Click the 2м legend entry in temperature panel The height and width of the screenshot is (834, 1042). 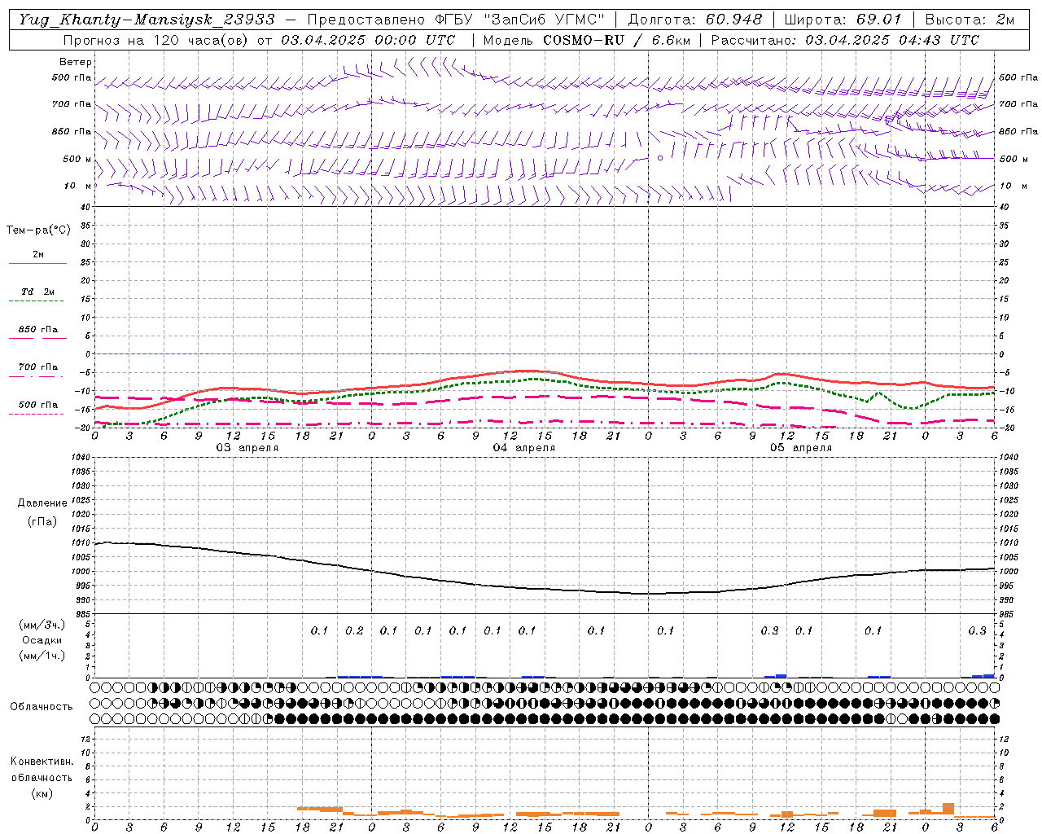(38, 255)
